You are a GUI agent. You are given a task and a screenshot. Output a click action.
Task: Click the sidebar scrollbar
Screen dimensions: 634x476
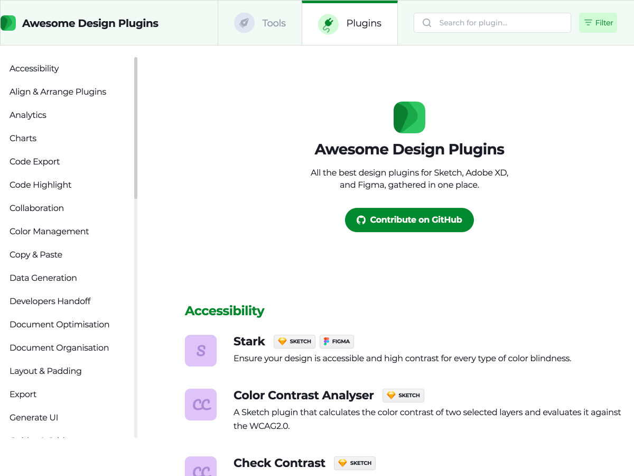(136, 128)
